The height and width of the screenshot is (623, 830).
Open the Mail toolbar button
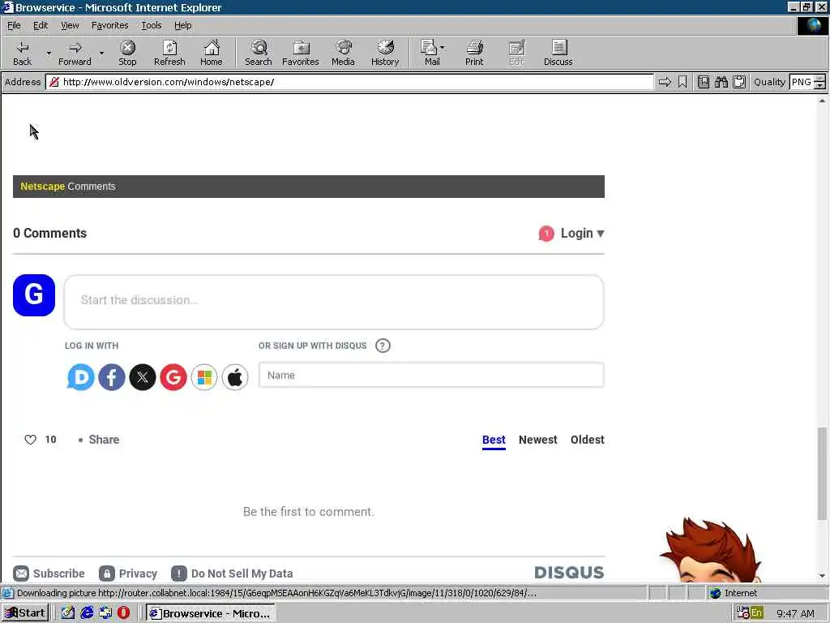coord(432,53)
